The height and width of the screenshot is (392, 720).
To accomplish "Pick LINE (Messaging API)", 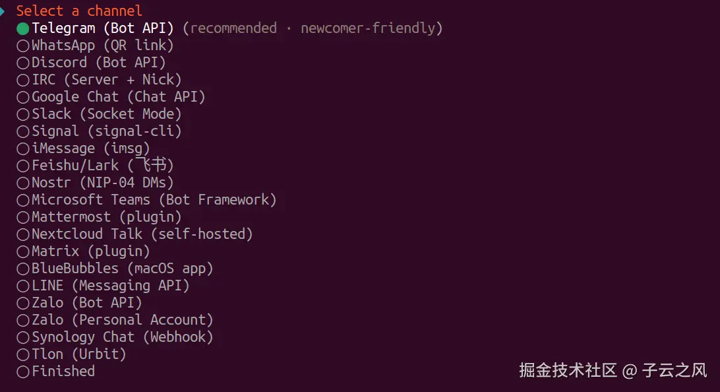I will 105,285.
